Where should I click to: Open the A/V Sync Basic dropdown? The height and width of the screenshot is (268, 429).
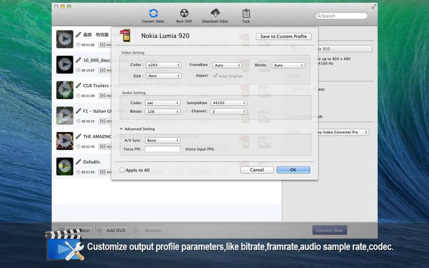[163, 140]
